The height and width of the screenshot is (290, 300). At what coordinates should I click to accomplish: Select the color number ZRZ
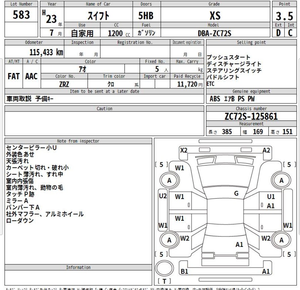point(64,85)
